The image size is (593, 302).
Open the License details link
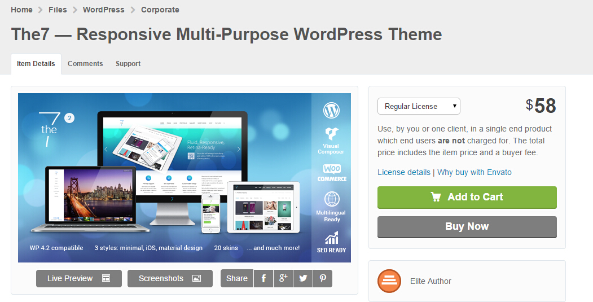pos(403,172)
